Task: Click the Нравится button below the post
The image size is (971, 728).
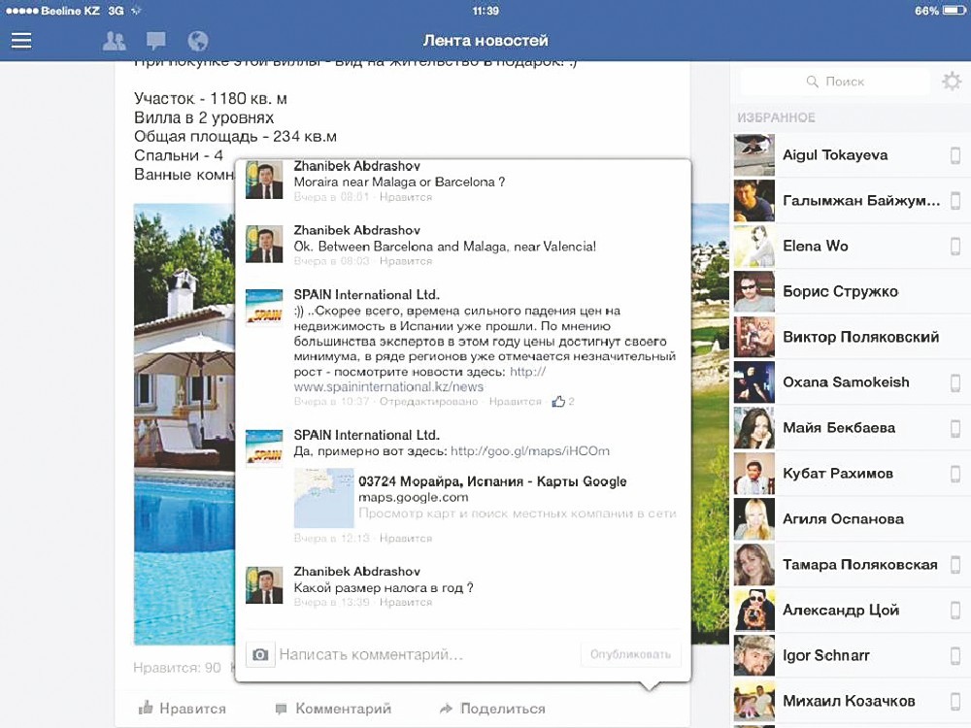Action: [183, 709]
